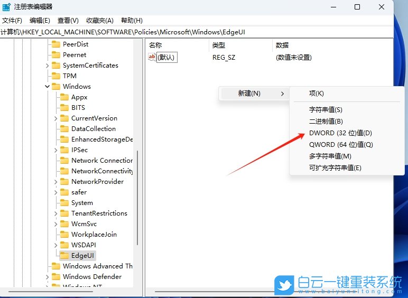Viewport: 408px width, 298px height.
Task: Click the PeerDist folder icon
Action: tap(56, 44)
